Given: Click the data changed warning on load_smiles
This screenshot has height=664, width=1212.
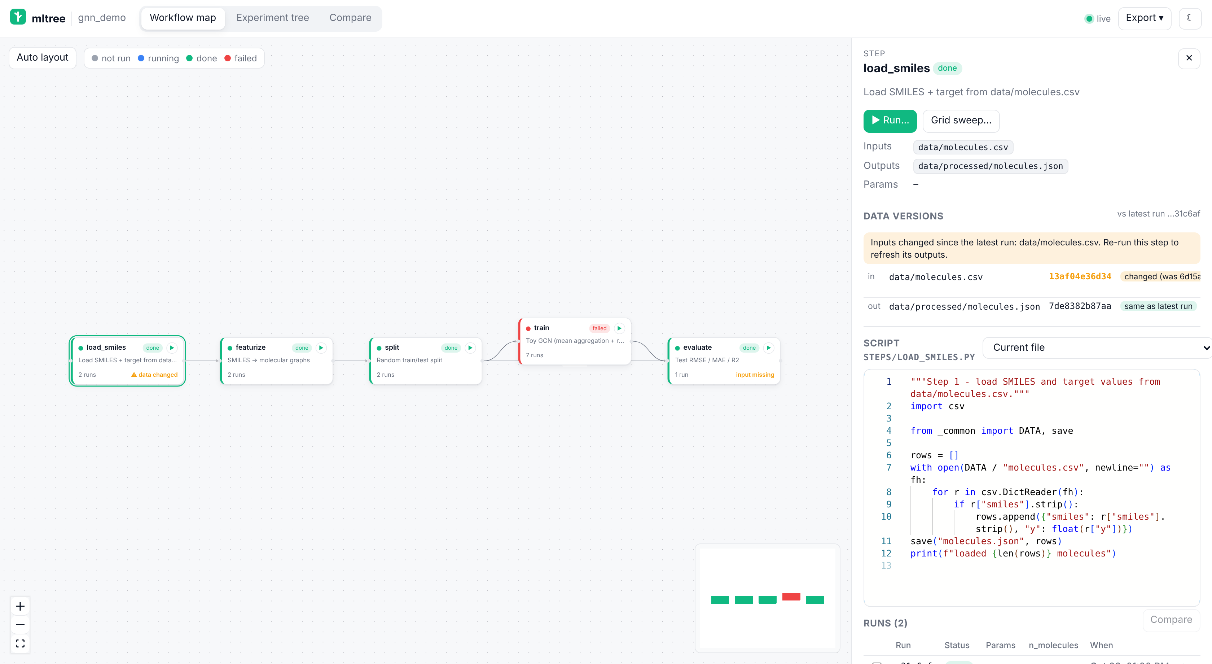Looking at the screenshot, I should pyautogui.click(x=154, y=375).
